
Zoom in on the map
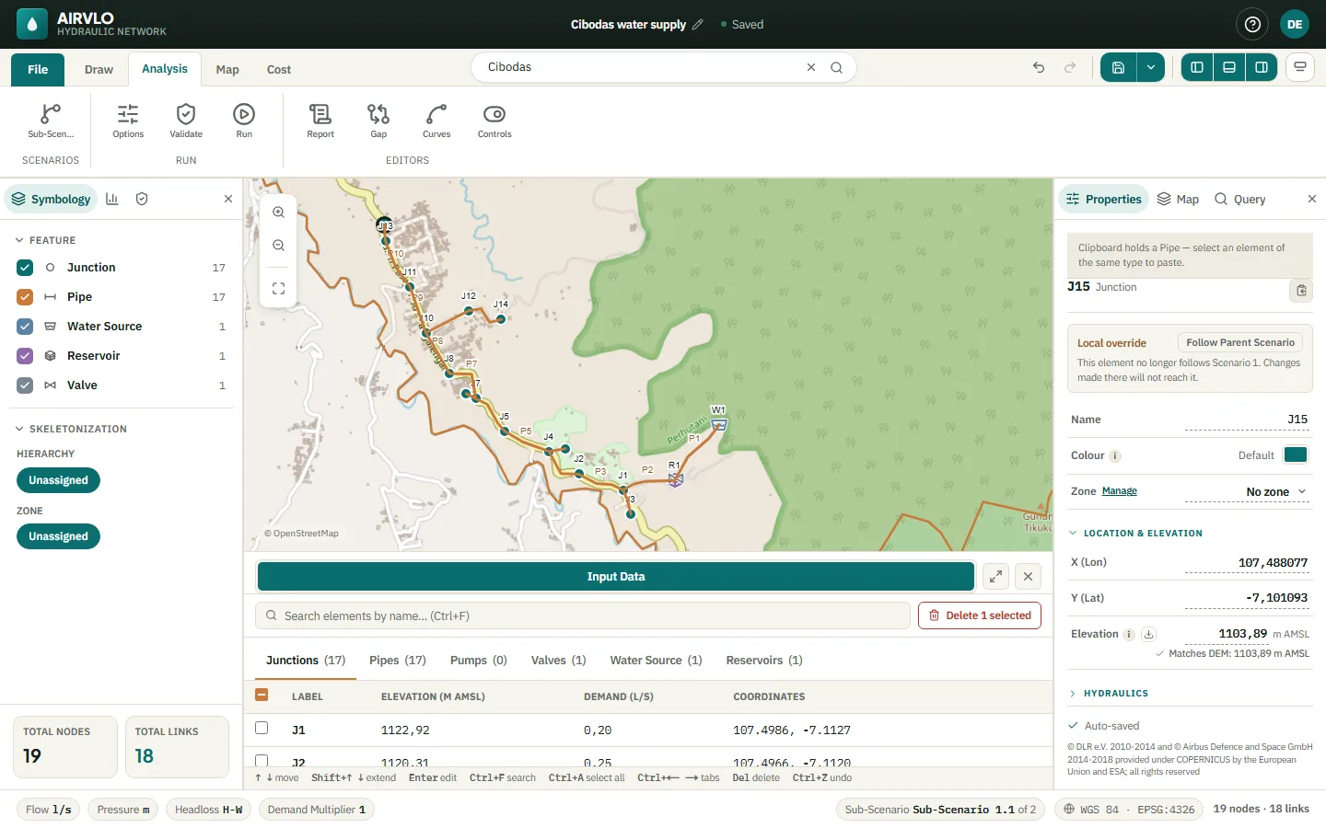(278, 213)
